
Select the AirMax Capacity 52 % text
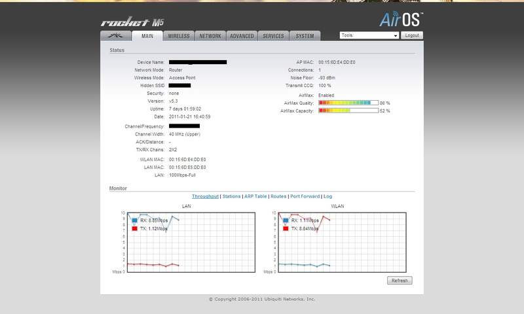click(x=385, y=111)
